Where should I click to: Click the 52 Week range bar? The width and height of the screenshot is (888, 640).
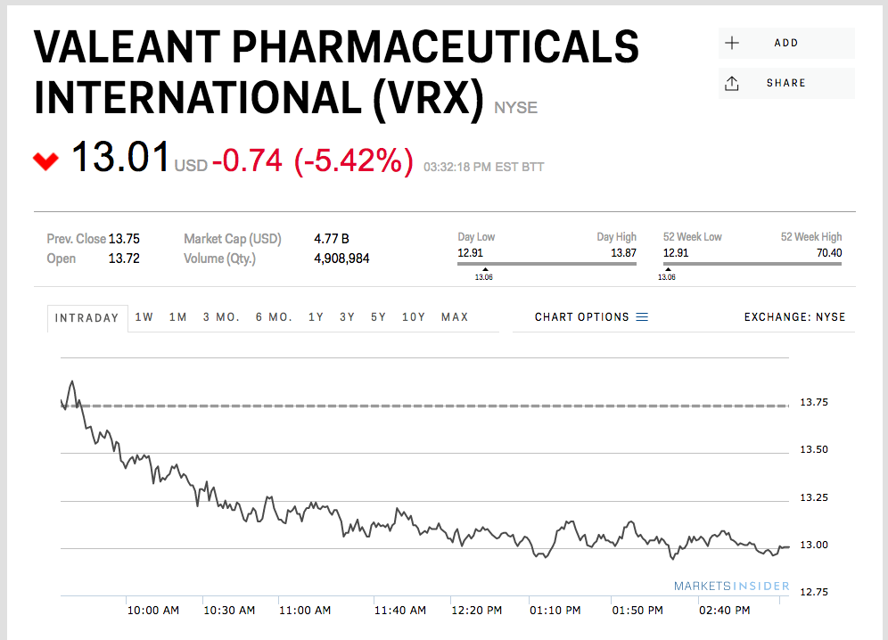tap(752, 263)
